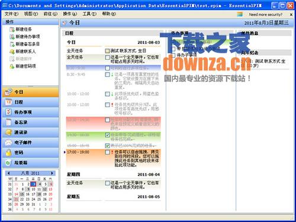The height and width of the screenshot is (222, 296).
Task: Click the 2011-08-04 date label
Action: point(149,175)
